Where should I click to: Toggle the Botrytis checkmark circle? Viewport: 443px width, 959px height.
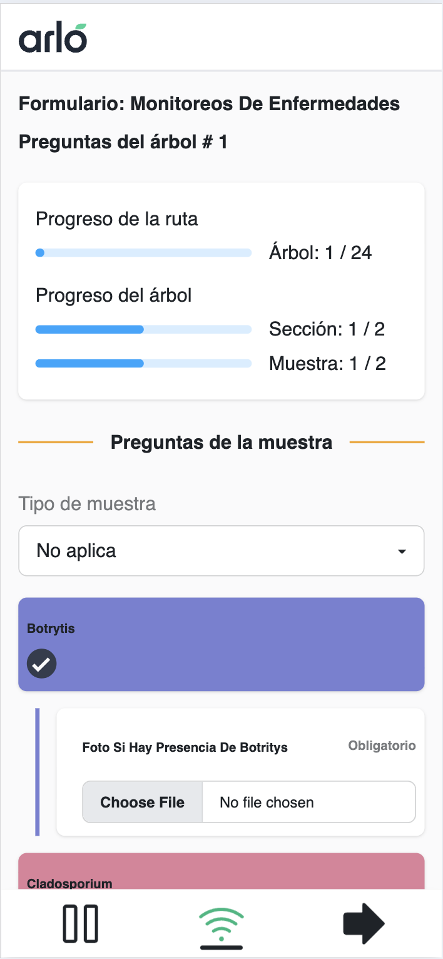[42, 664]
